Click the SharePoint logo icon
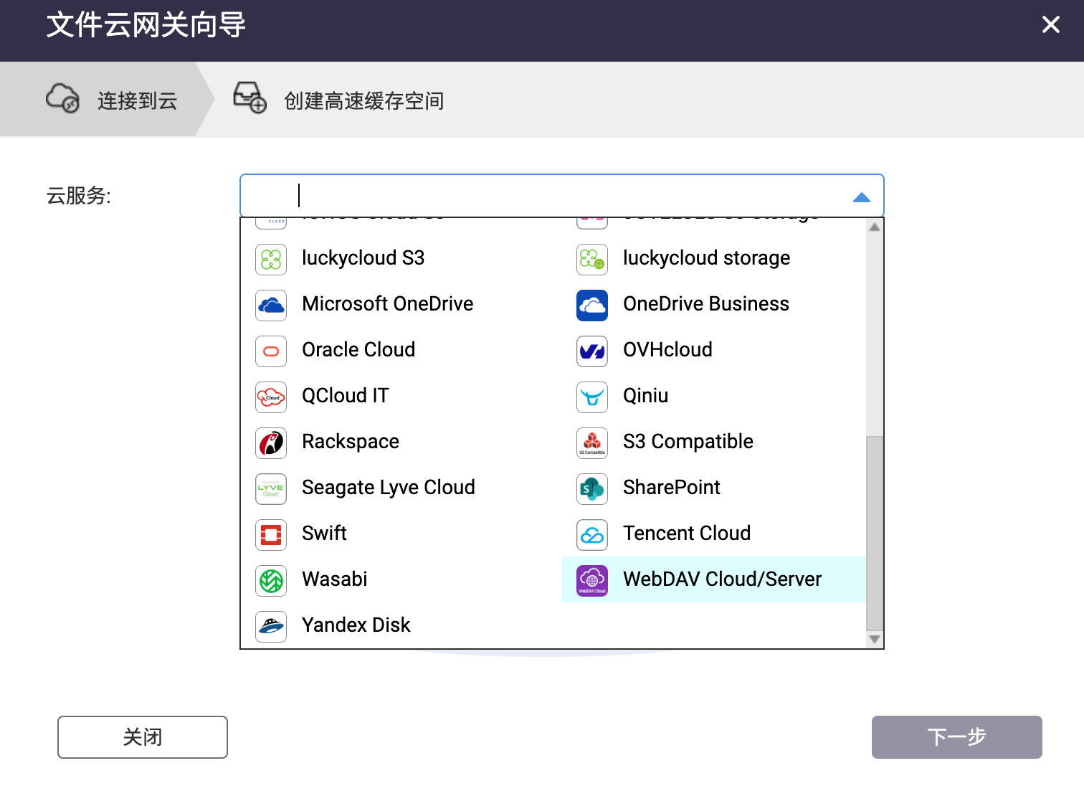This screenshot has width=1084, height=786. click(x=592, y=489)
